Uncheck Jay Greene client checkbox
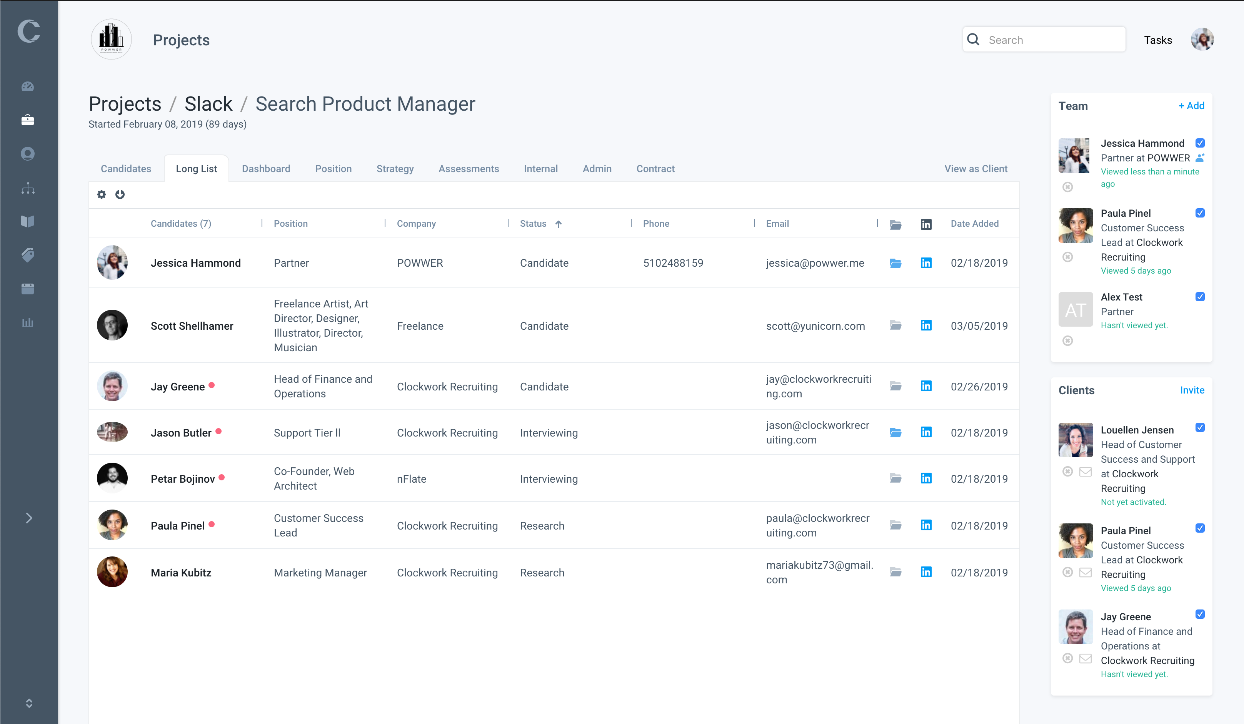Viewport: 1244px width, 724px height. [x=1200, y=614]
